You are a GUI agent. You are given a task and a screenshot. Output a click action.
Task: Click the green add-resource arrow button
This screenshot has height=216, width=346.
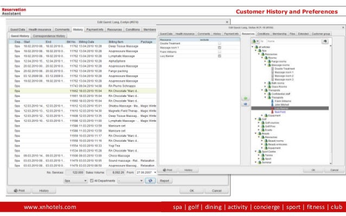pyautogui.click(x=245, y=98)
